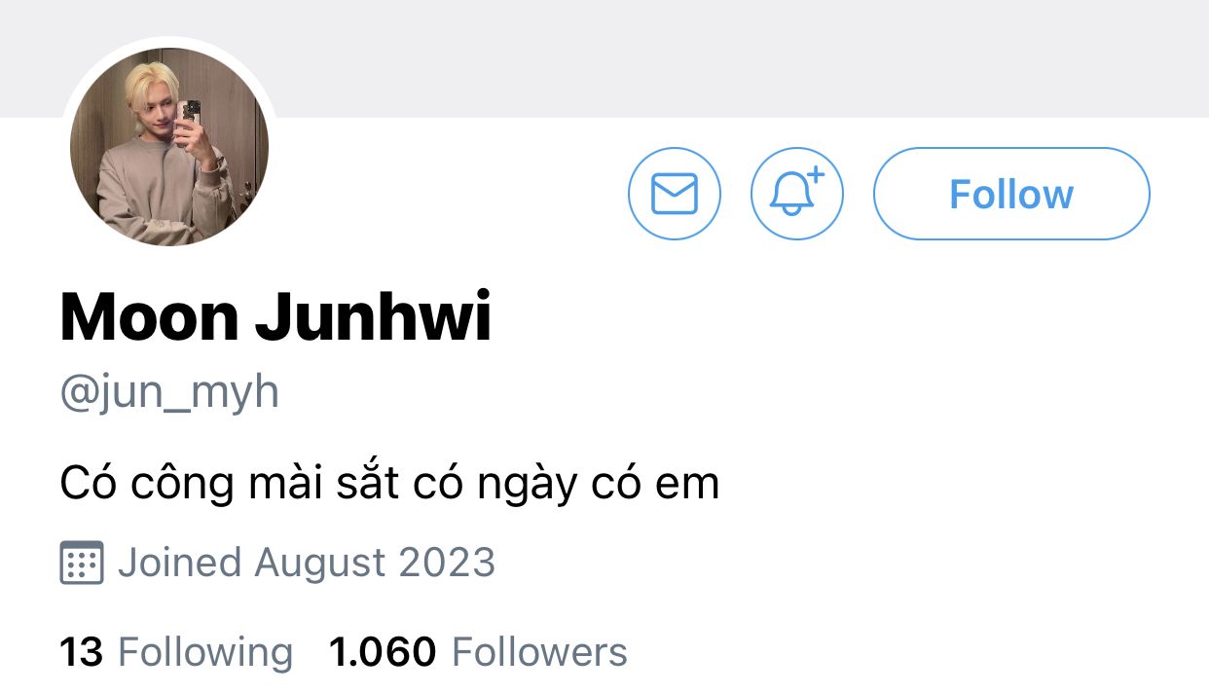Click the word 'Followers' label
This screenshot has width=1209, height=693.
click(x=540, y=652)
